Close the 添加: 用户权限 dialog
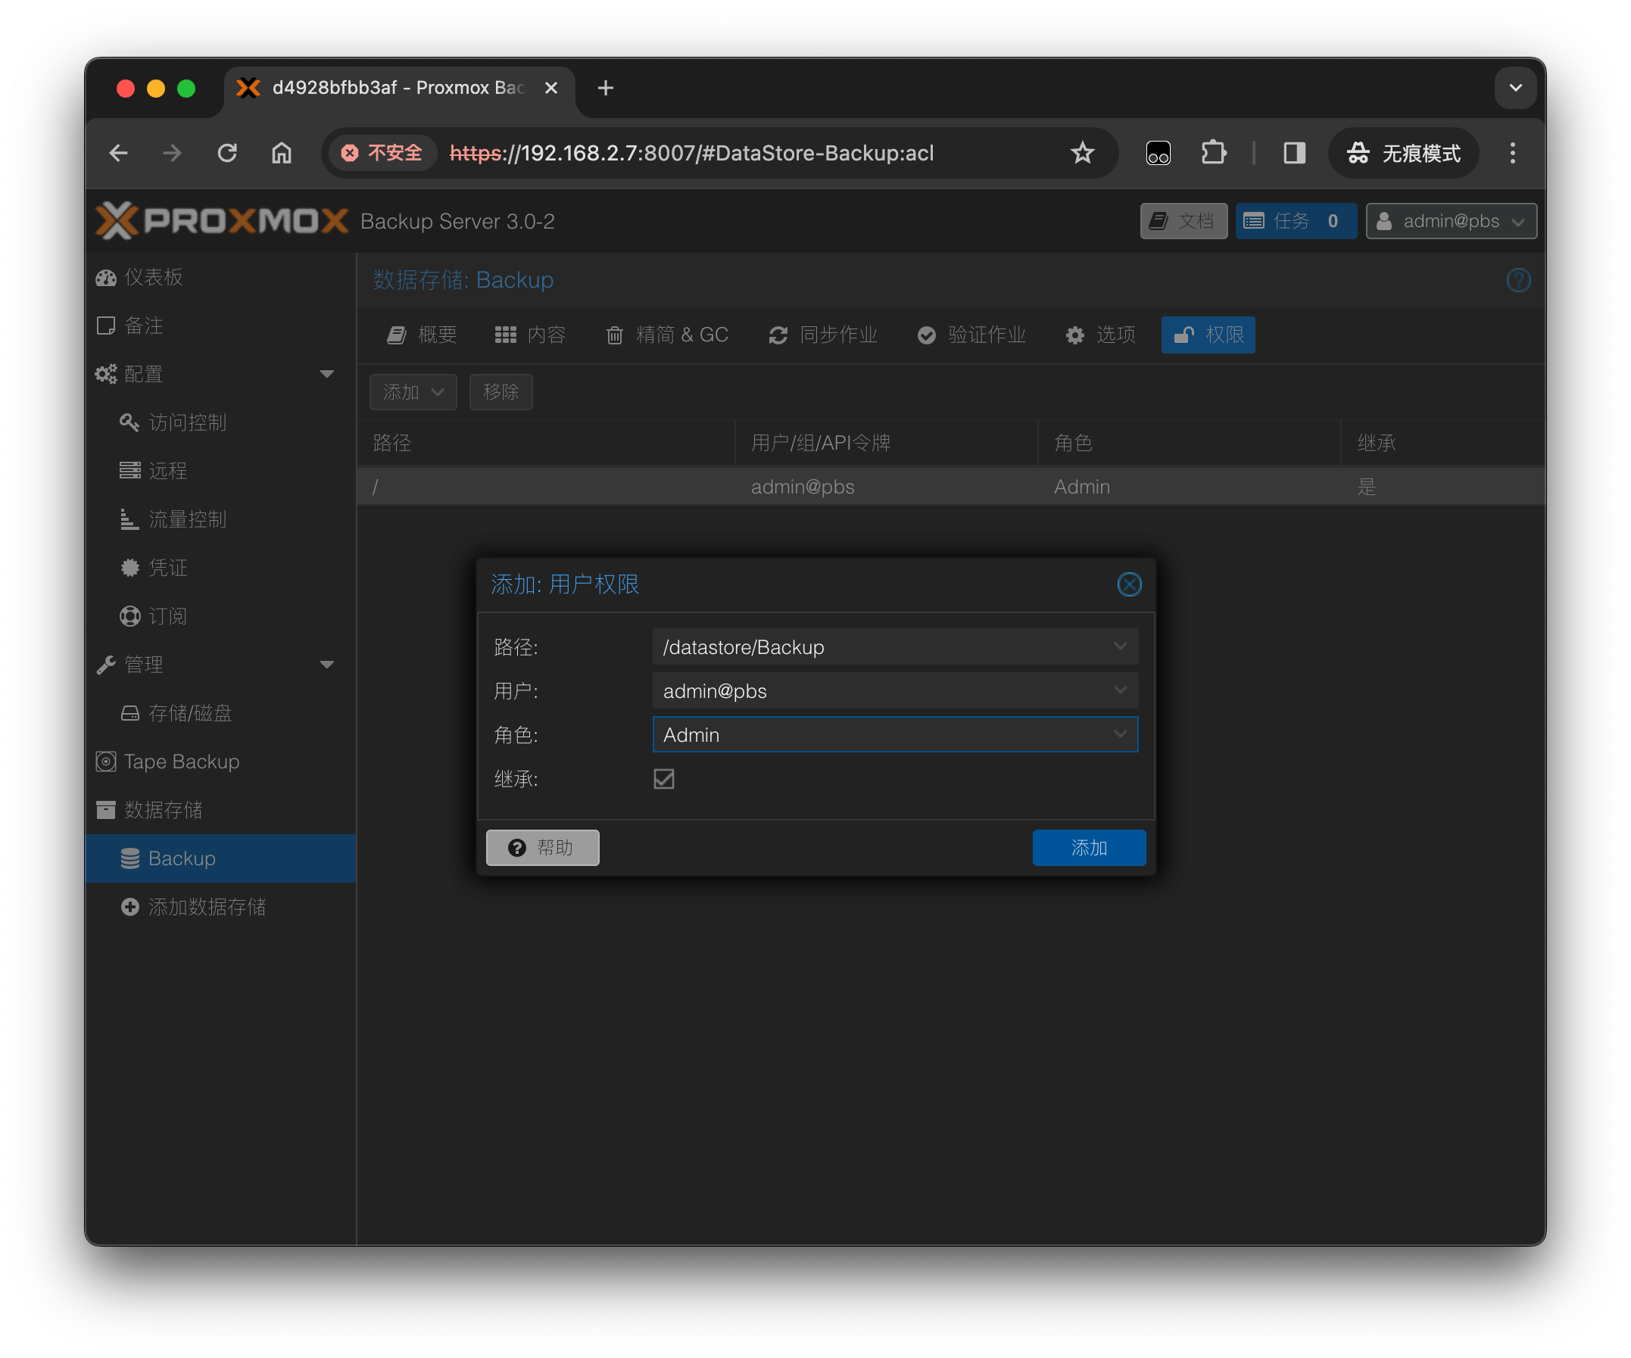 (1129, 584)
